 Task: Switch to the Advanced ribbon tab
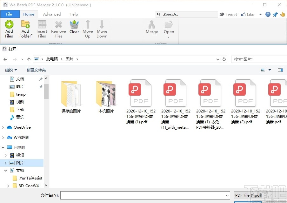[x=52, y=14]
